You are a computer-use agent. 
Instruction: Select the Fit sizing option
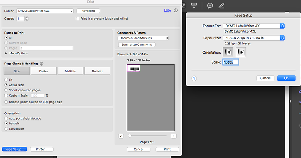6,80
